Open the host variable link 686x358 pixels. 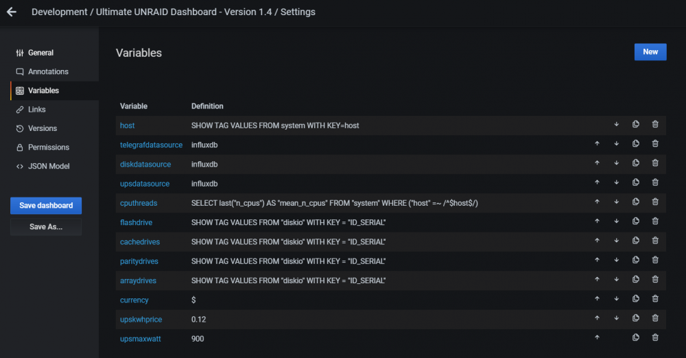128,126
